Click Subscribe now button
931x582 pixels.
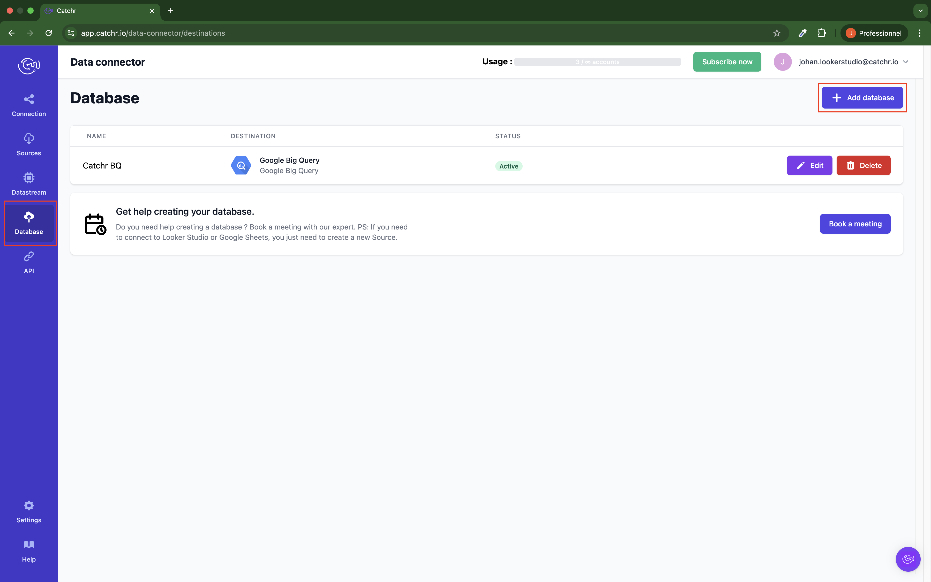click(727, 62)
